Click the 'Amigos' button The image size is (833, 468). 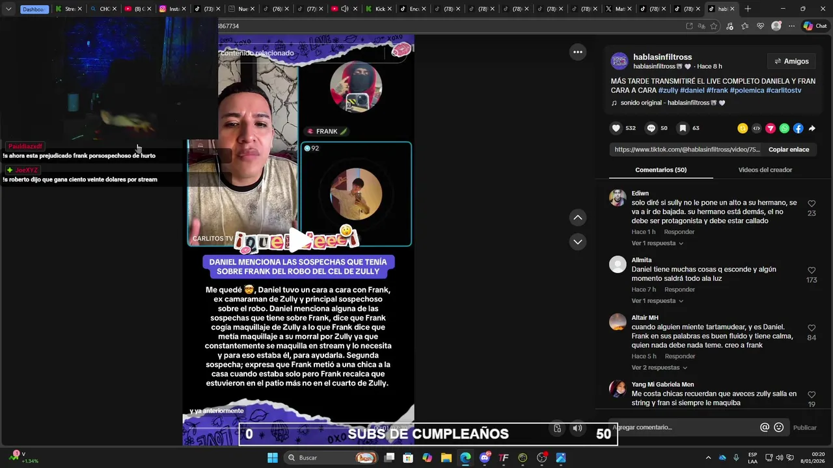(x=791, y=61)
